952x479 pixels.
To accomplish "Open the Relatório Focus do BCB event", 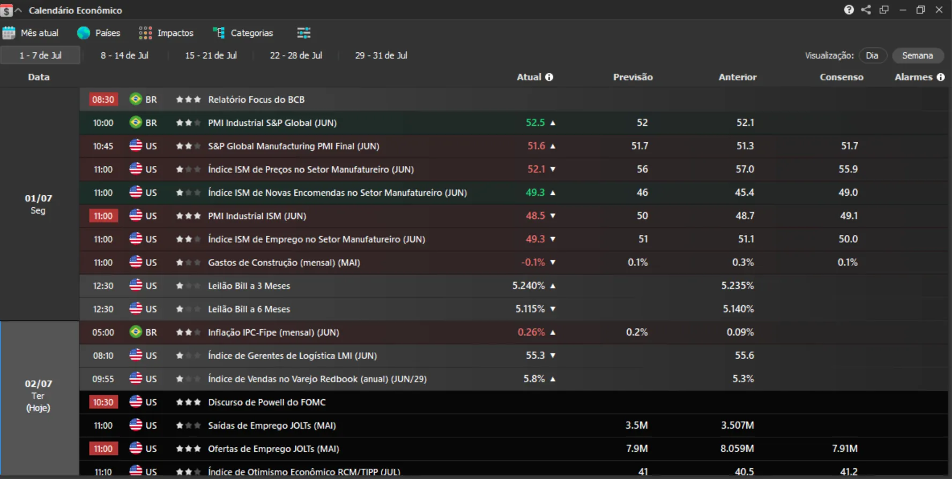I will (256, 100).
